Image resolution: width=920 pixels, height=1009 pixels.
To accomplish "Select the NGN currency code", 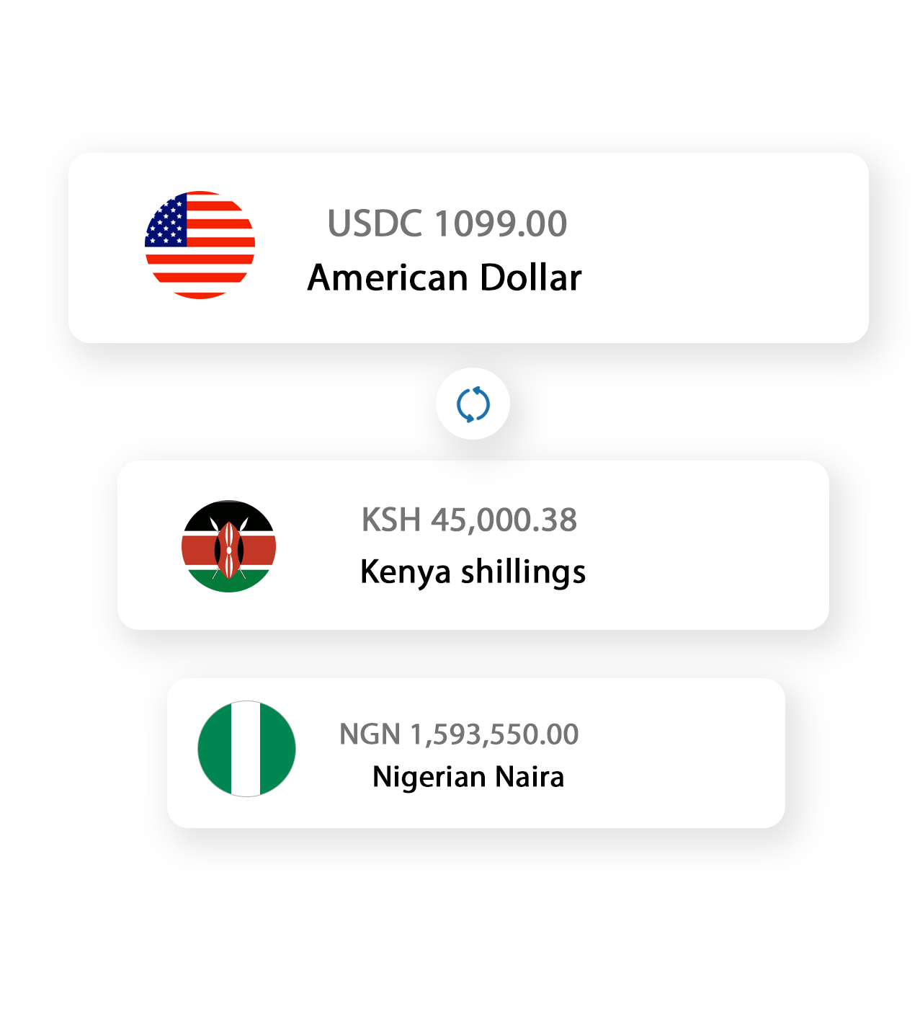I will pos(370,734).
